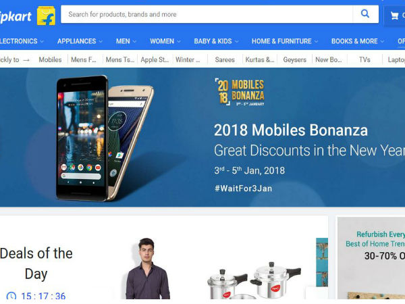Expand the Women category dropdown
The width and height of the screenshot is (405, 304).
(165, 41)
